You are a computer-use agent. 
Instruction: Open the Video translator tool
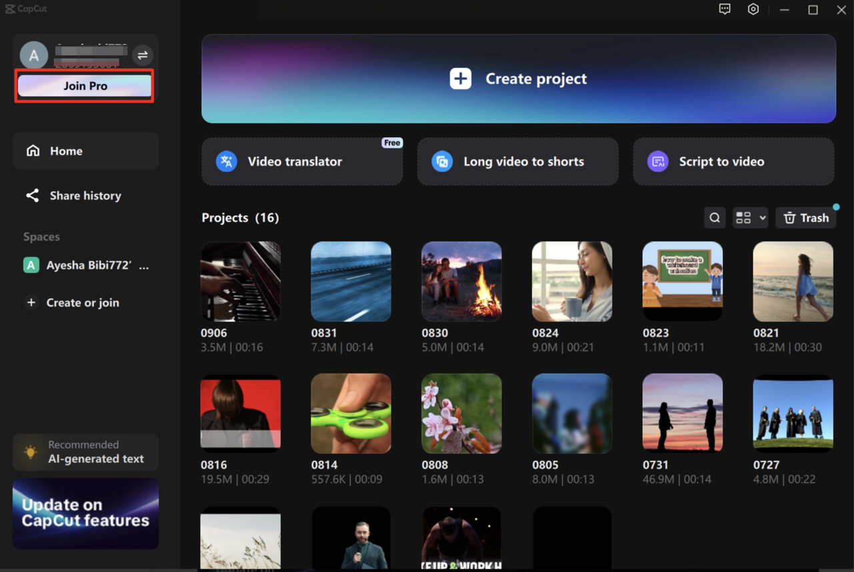pyautogui.click(x=301, y=162)
